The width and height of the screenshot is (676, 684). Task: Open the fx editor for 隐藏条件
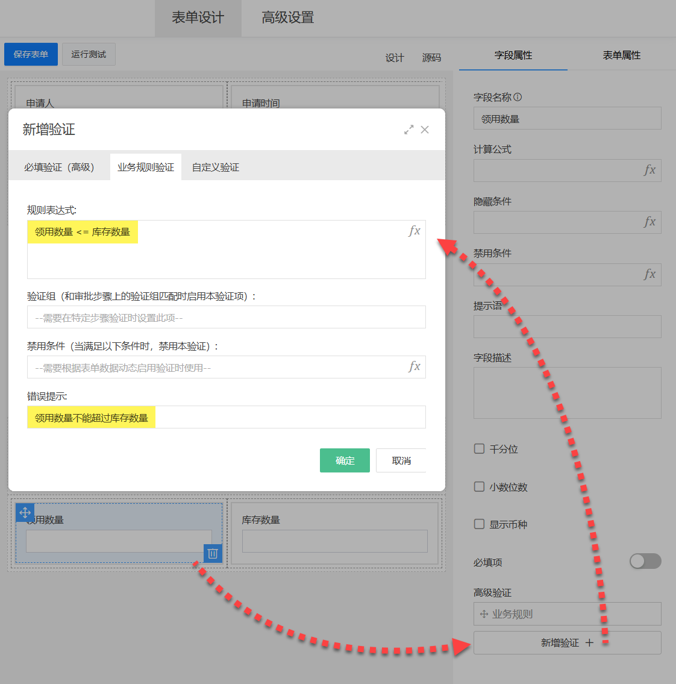pos(649,222)
